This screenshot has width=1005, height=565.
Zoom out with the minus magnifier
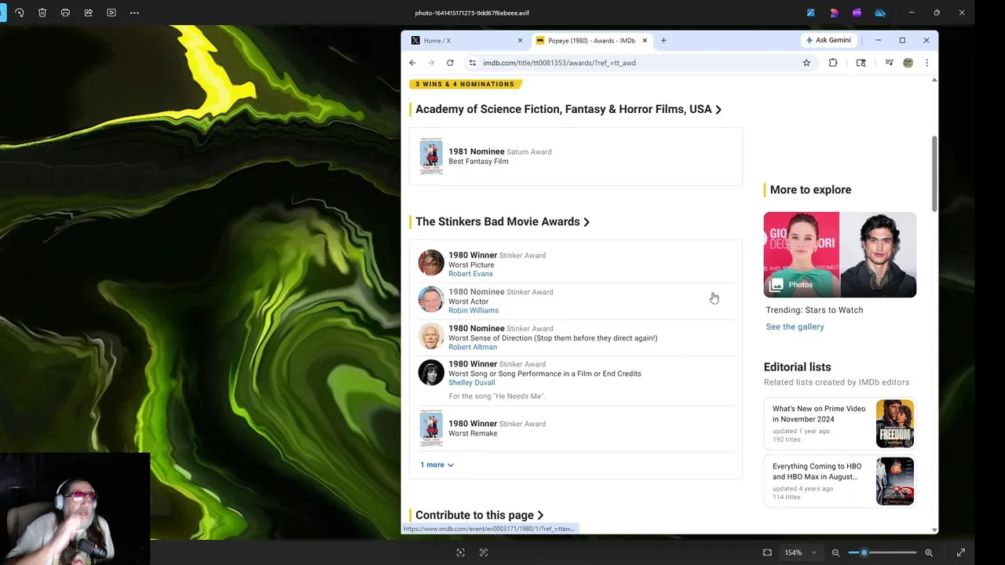click(x=835, y=552)
